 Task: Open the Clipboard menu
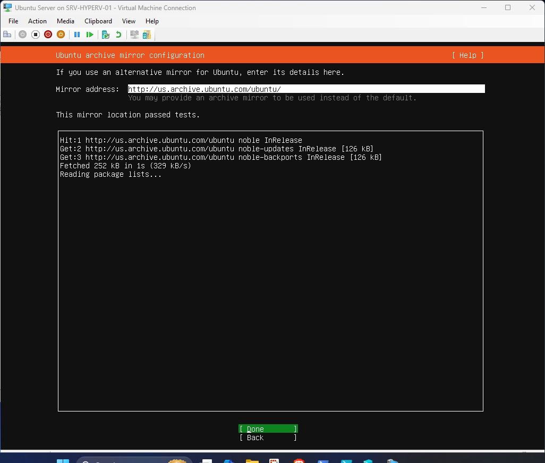(98, 21)
